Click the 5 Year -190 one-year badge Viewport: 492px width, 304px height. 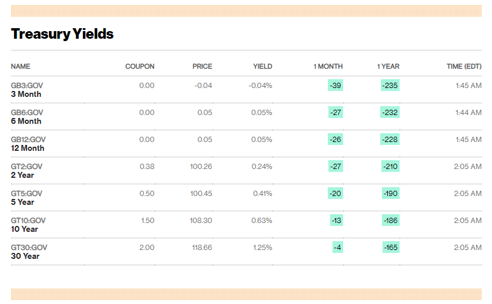391,194
